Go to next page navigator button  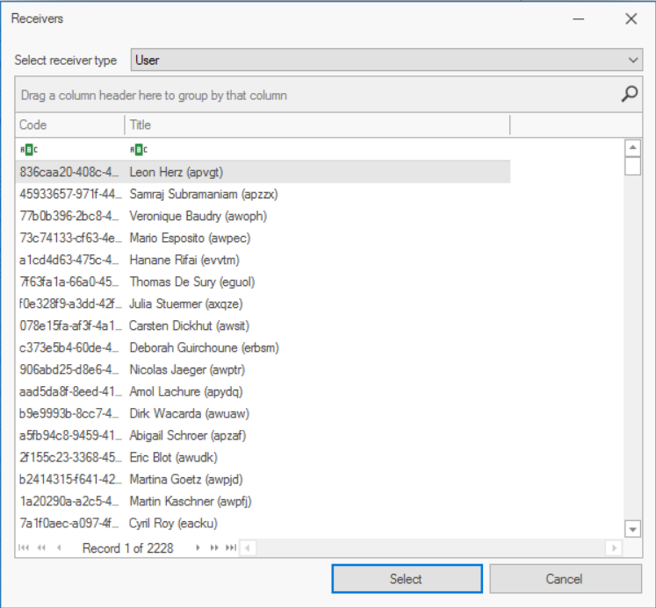214,547
